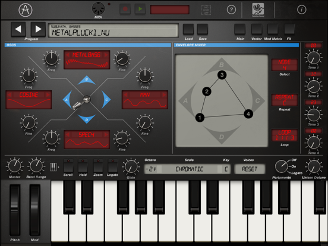
Task: Switch to the FX tab
Action: [x=289, y=29]
